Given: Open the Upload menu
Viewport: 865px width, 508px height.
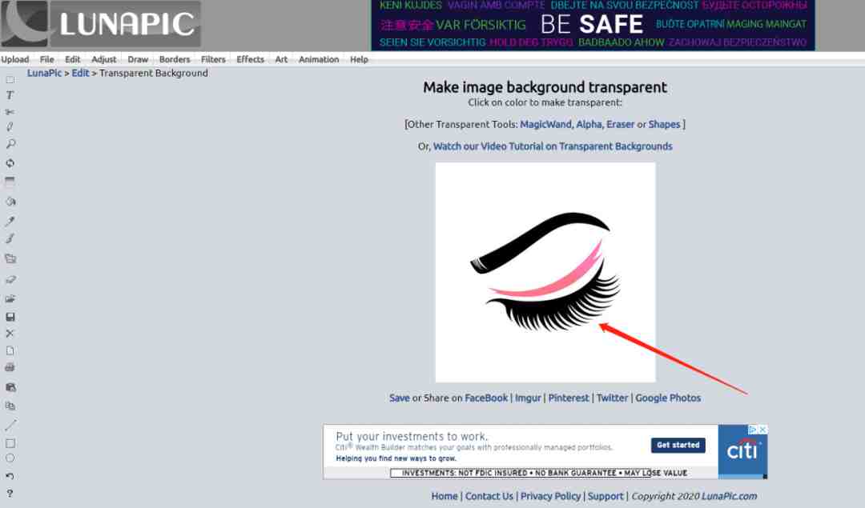Looking at the screenshot, I should (x=15, y=59).
